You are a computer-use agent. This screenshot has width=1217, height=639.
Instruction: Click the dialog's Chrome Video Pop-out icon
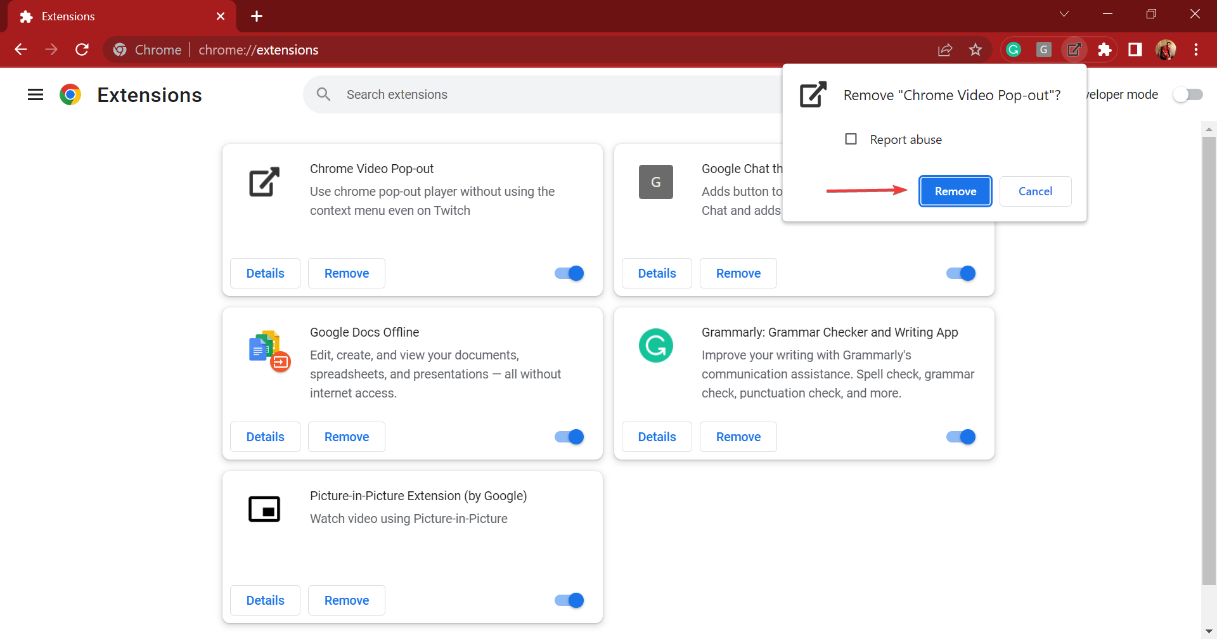coord(813,94)
